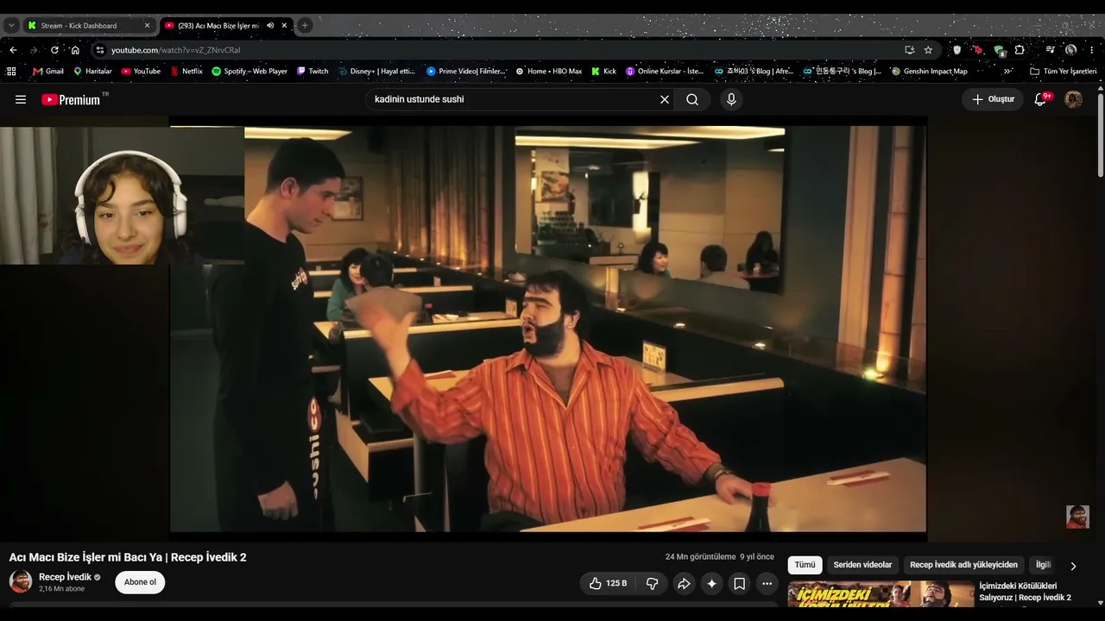
Task: Open İçimizdeki Kötülükleri Satıyoruz video thumbnail
Action: [x=881, y=595]
